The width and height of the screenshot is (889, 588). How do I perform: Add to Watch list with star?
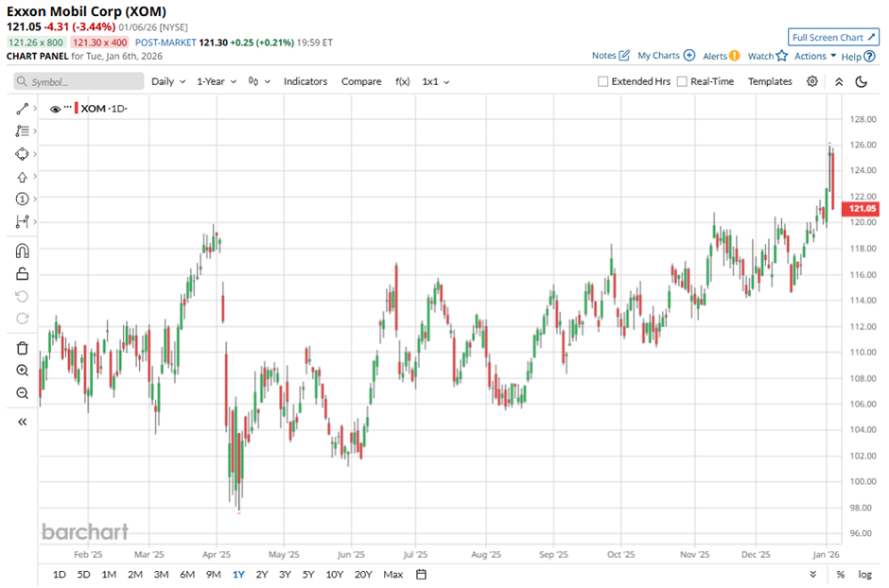768,56
